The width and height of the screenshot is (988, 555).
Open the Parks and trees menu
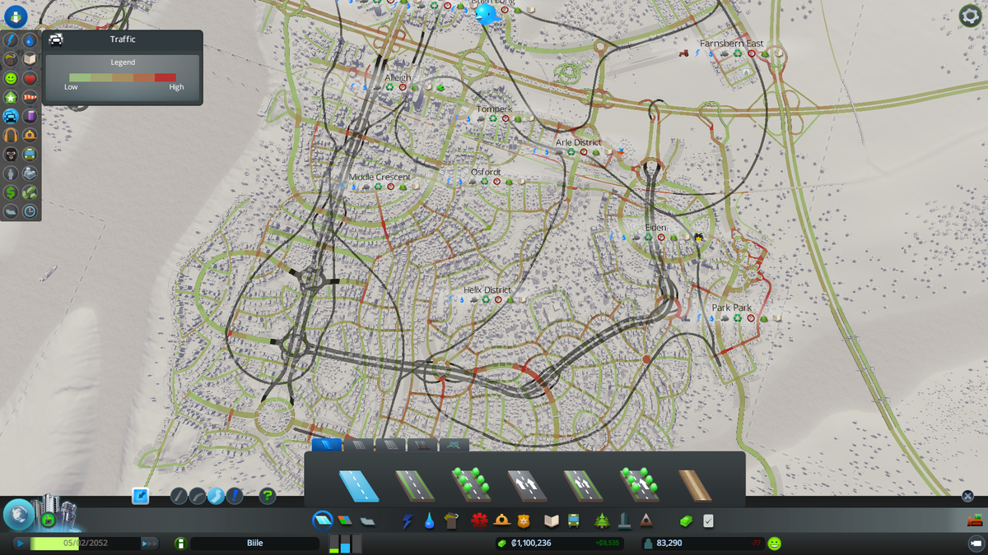click(x=603, y=520)
